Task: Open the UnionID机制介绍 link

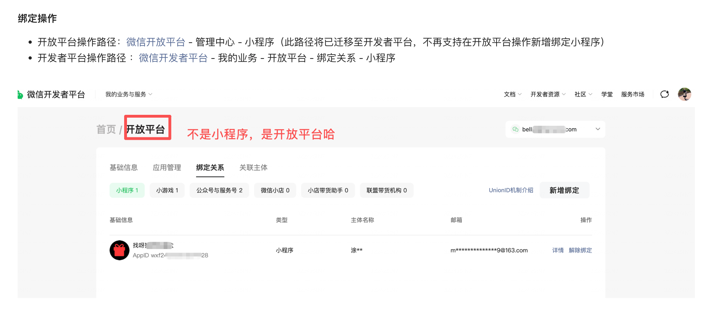Action: (511, 190)
